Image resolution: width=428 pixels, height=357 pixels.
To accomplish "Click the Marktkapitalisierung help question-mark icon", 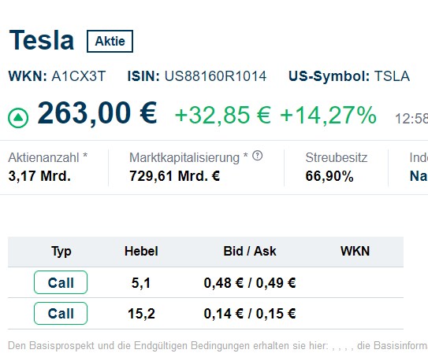I will (257, 156).
